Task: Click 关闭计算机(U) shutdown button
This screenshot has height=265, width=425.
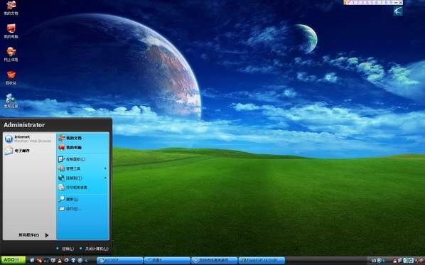Action: point(94,249)
